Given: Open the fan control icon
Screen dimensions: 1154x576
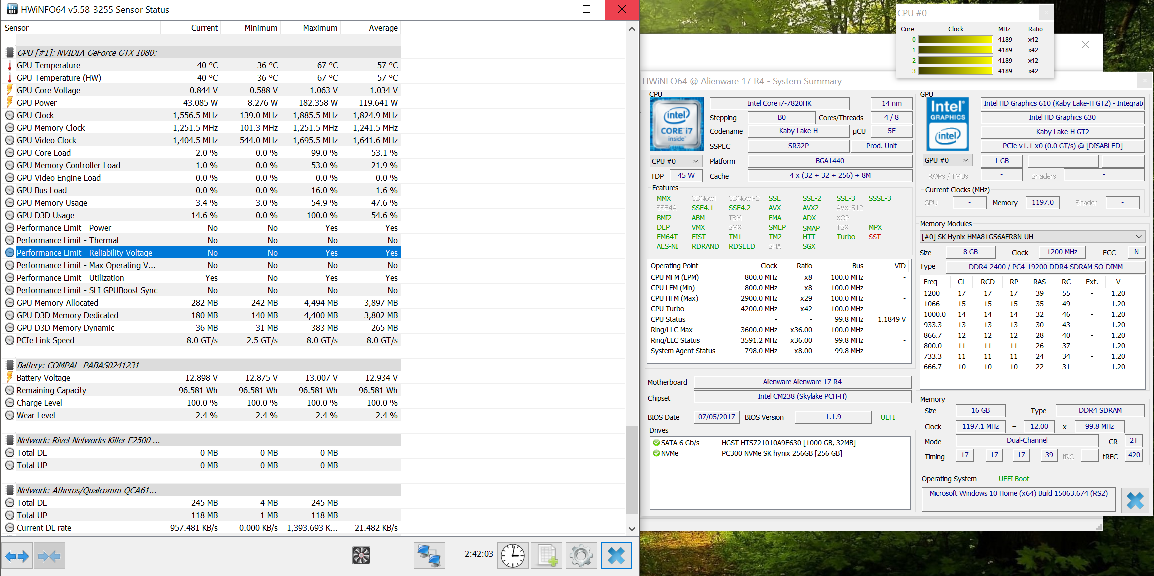Looking at the screenshot, I should pos(361,555).
